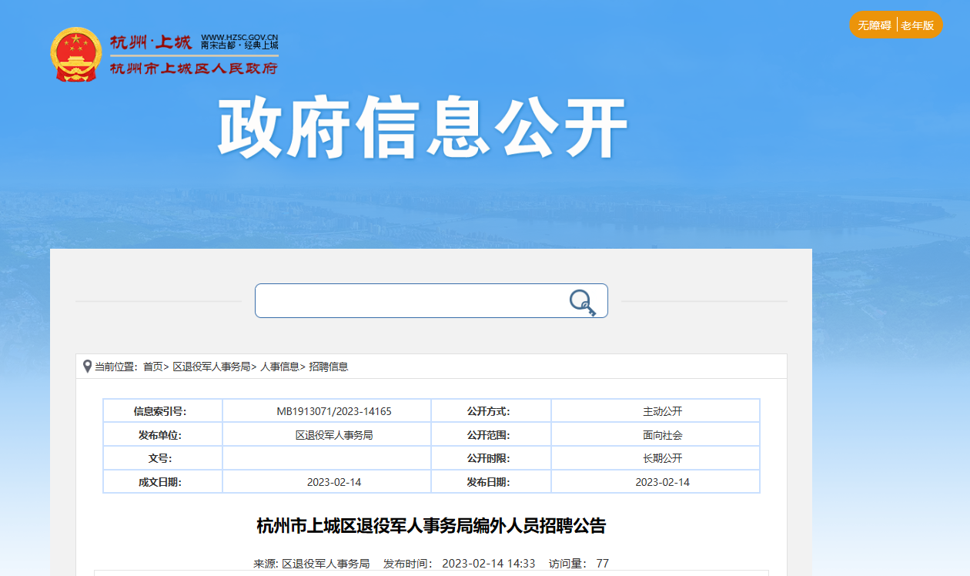The height and width of the screenshot is (576, 970).
Task: Click the magnifier search icon
Action: click(582, 302)
